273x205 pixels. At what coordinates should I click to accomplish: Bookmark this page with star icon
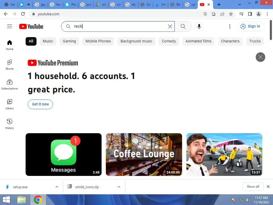coord(231,14)
